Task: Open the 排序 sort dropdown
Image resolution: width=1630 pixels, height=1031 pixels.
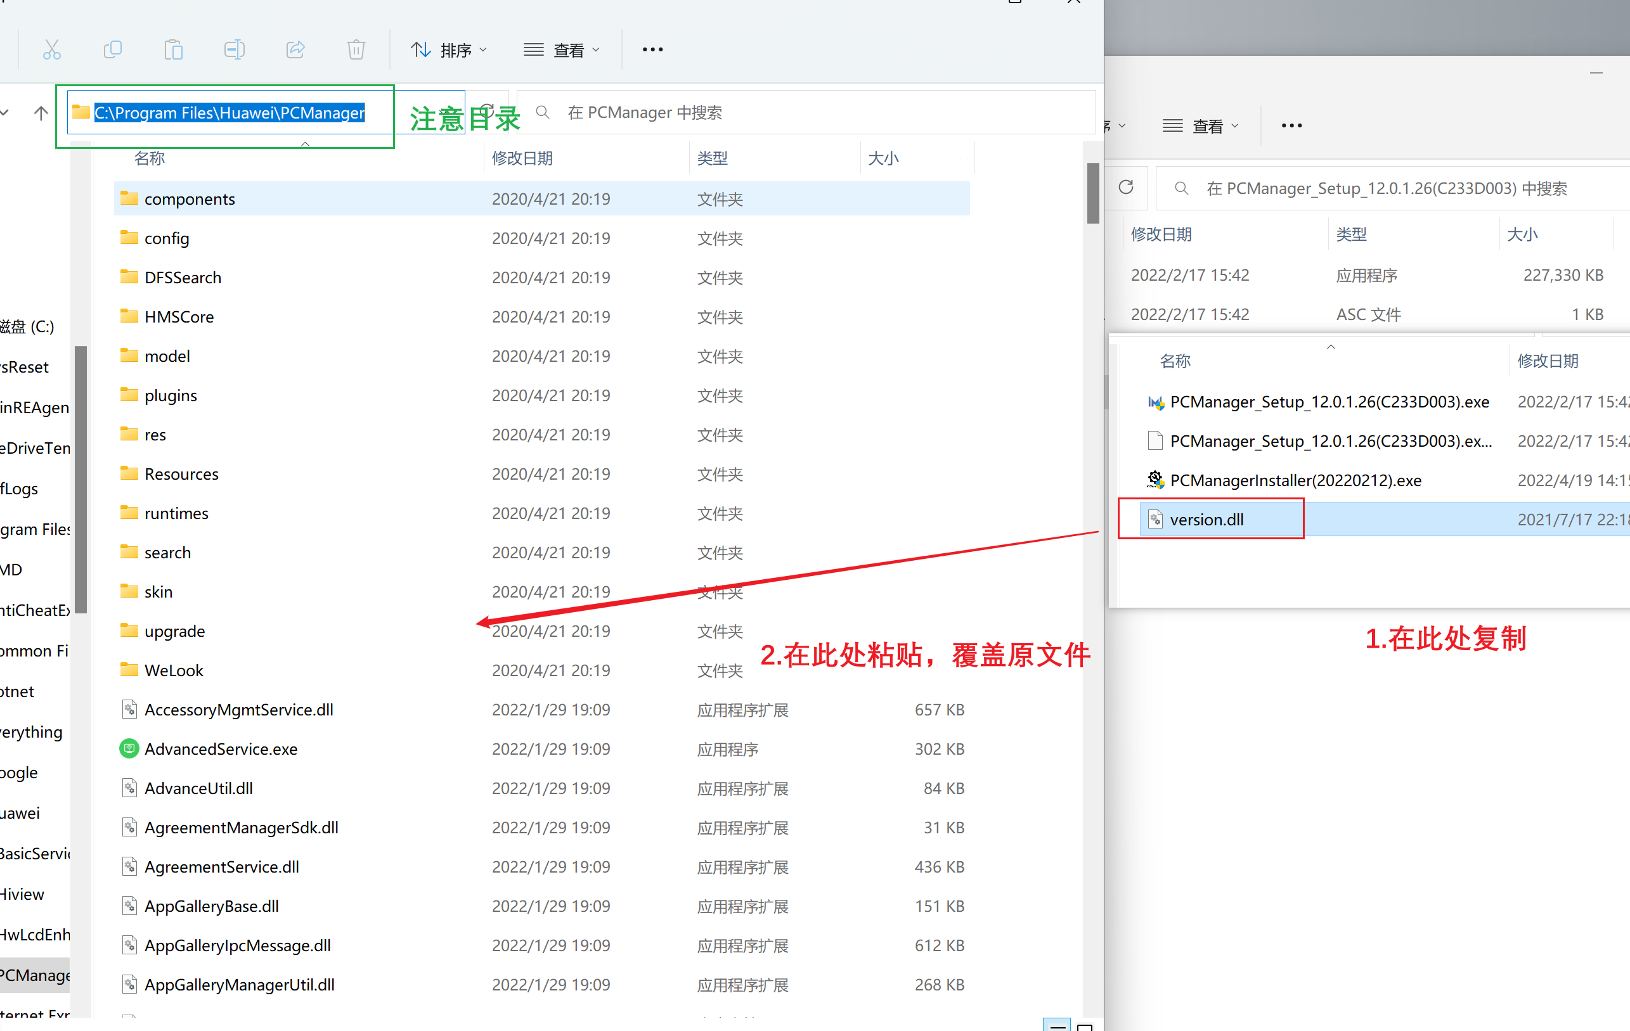Action: [449, 50]
